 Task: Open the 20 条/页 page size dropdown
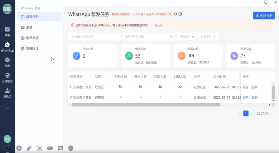coord(265,114)
